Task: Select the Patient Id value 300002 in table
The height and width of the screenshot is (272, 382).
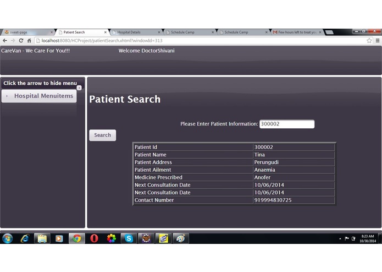Action: [x=264, y=147]
